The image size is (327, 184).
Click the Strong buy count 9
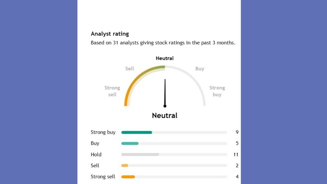coord(237,132)
